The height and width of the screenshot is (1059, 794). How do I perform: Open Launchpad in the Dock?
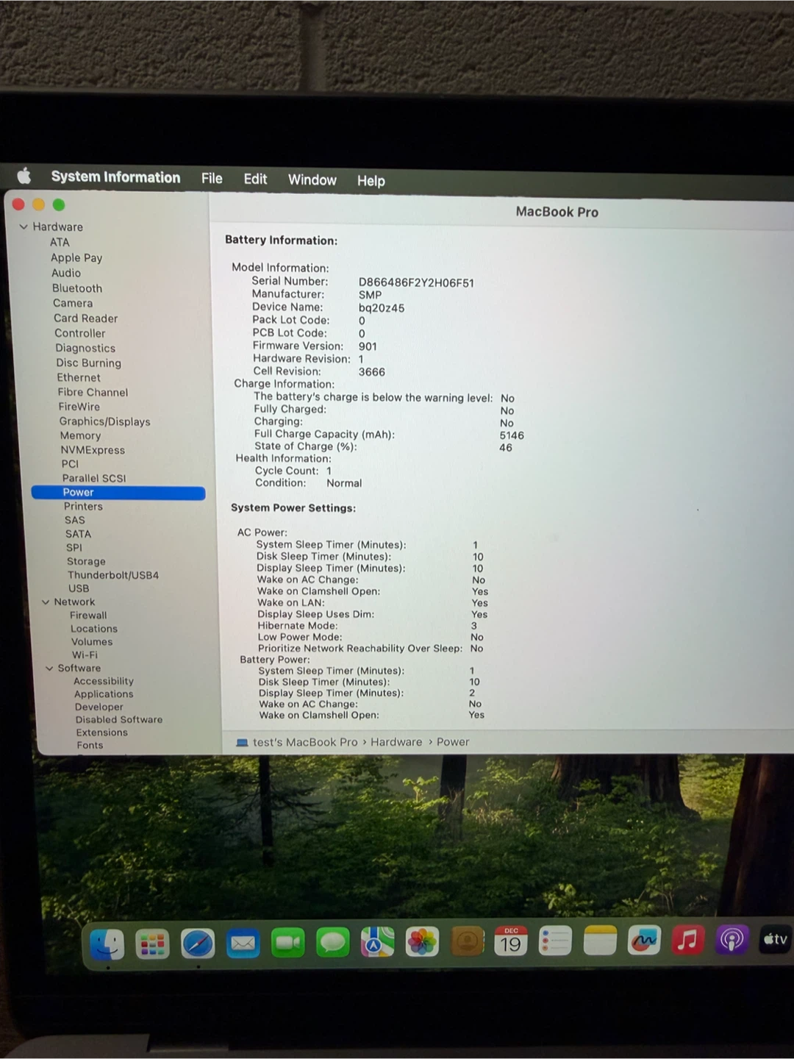152,944
